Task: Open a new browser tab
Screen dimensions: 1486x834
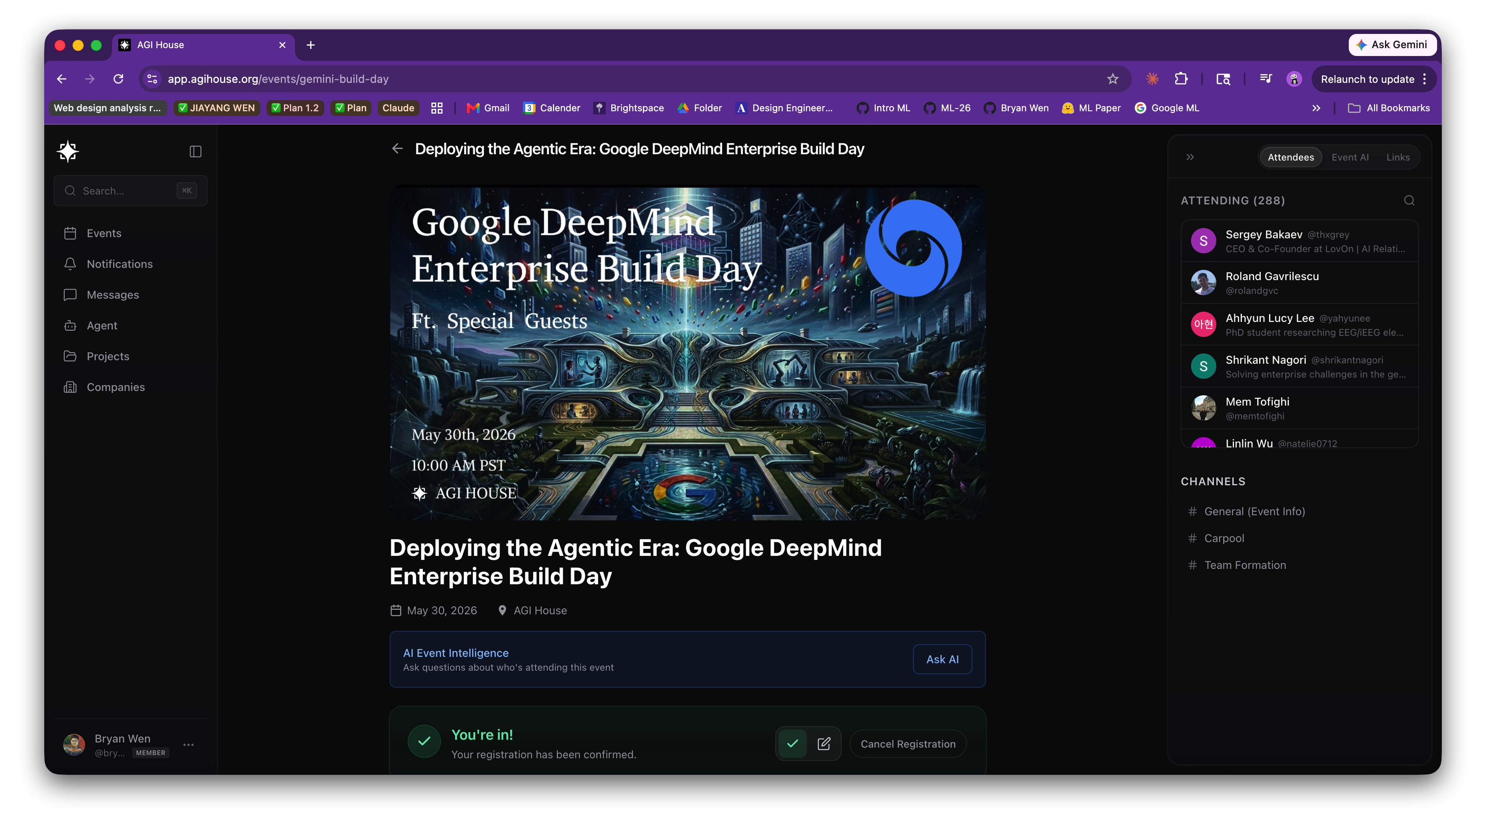Action: click(310, 45)
